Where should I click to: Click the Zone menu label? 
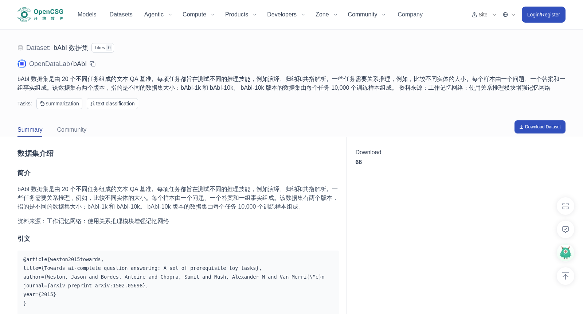coord(322,15)
